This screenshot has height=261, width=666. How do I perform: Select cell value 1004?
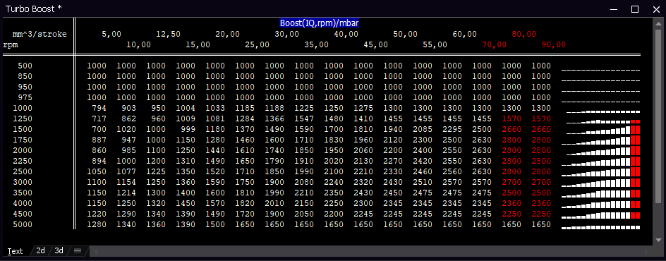pos(186,108)
